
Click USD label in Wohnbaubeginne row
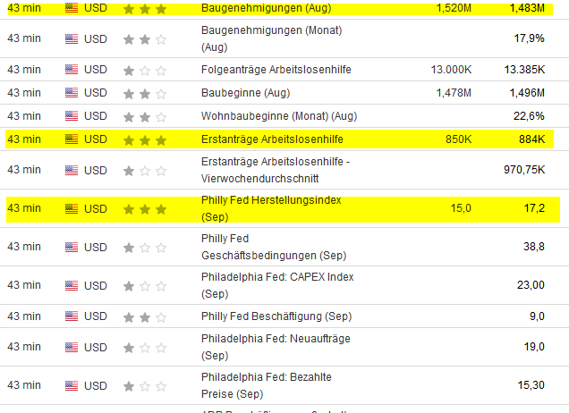tap(95, 116)
